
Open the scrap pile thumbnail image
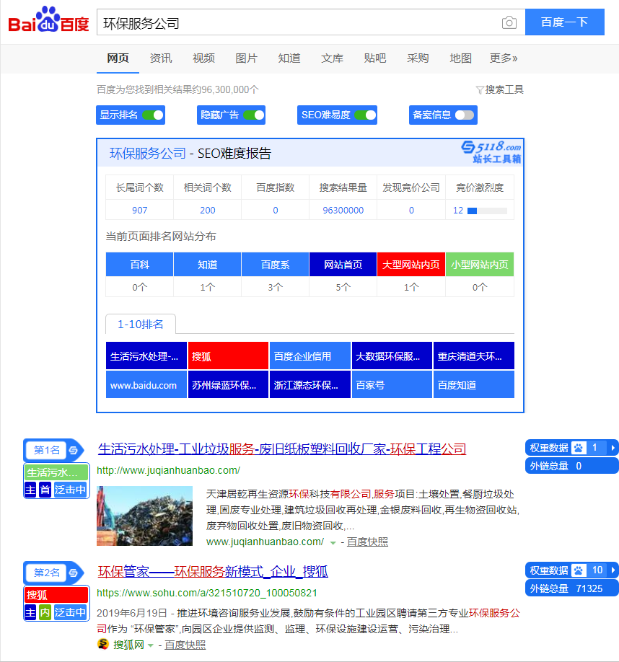(x=144, y=516)
